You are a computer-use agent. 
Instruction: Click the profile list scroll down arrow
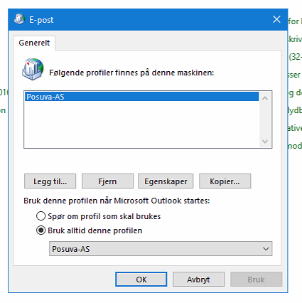pyautogui.click(x=265, y=142)
